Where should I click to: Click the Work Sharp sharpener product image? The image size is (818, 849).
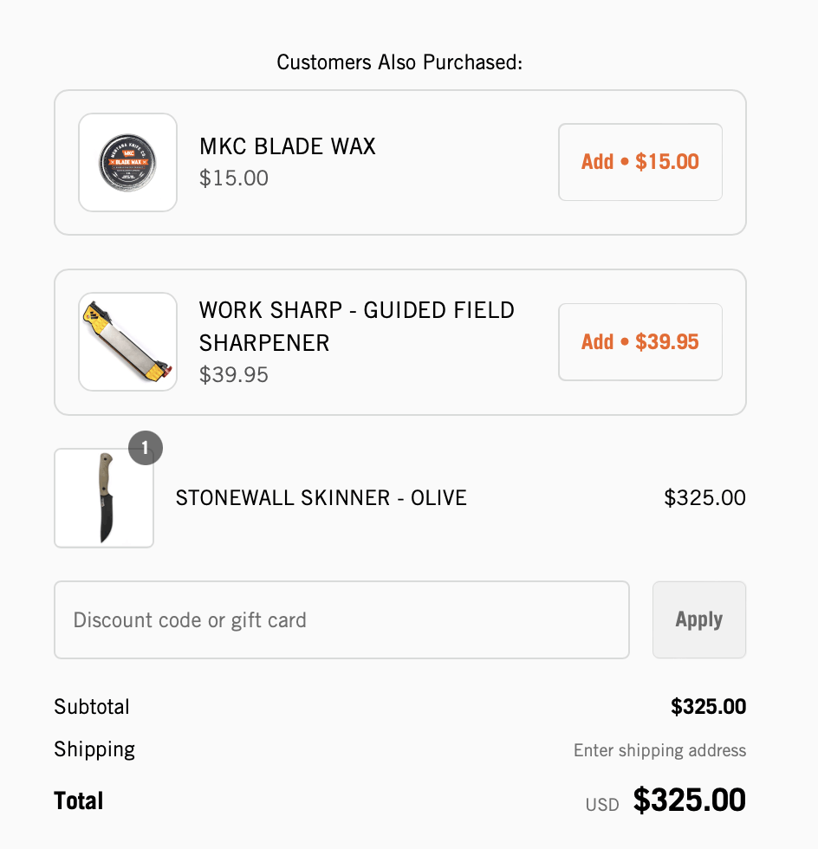[128, 341]
